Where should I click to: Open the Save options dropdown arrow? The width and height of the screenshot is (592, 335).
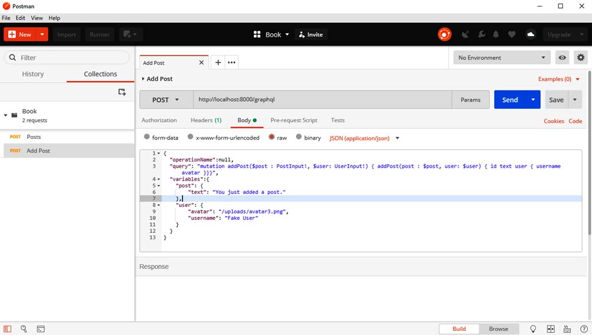click(x=575, y=100)
